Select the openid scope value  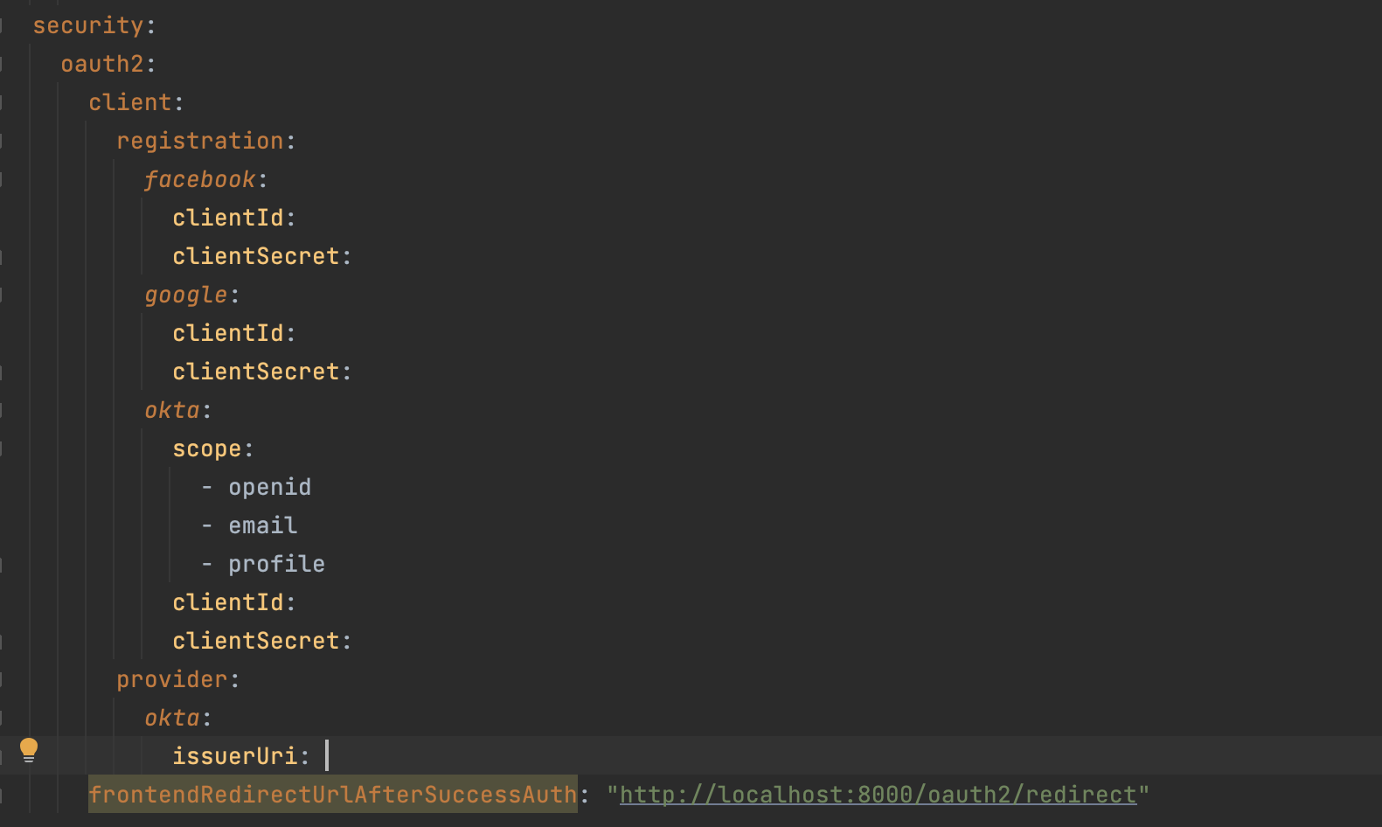[x=269, y=487]
